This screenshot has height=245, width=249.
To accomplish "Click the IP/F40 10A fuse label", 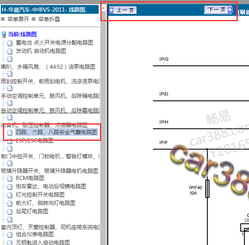I will pos(195,190).
